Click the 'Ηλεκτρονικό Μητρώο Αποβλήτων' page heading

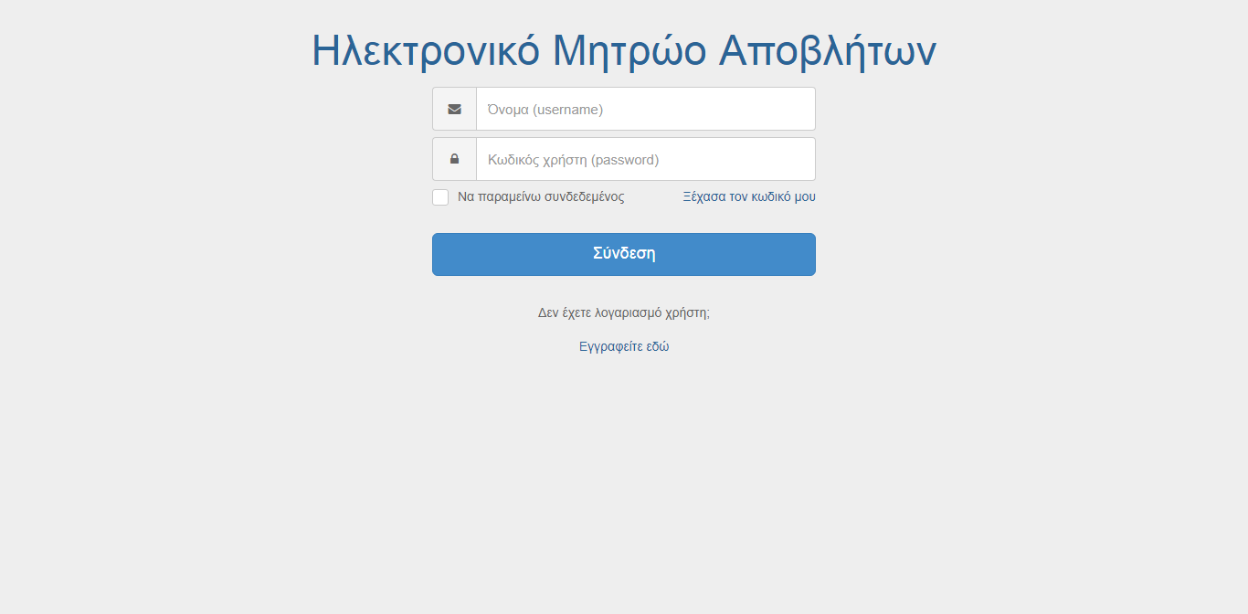(624, 50)
